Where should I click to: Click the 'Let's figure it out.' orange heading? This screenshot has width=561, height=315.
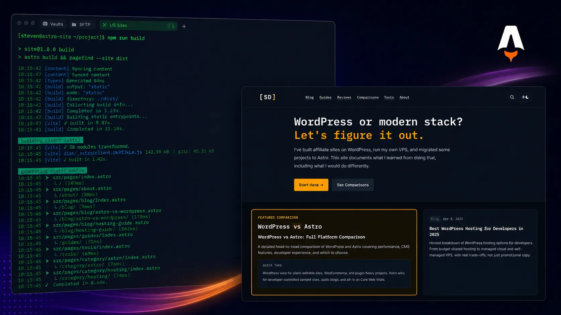[359, 135]
